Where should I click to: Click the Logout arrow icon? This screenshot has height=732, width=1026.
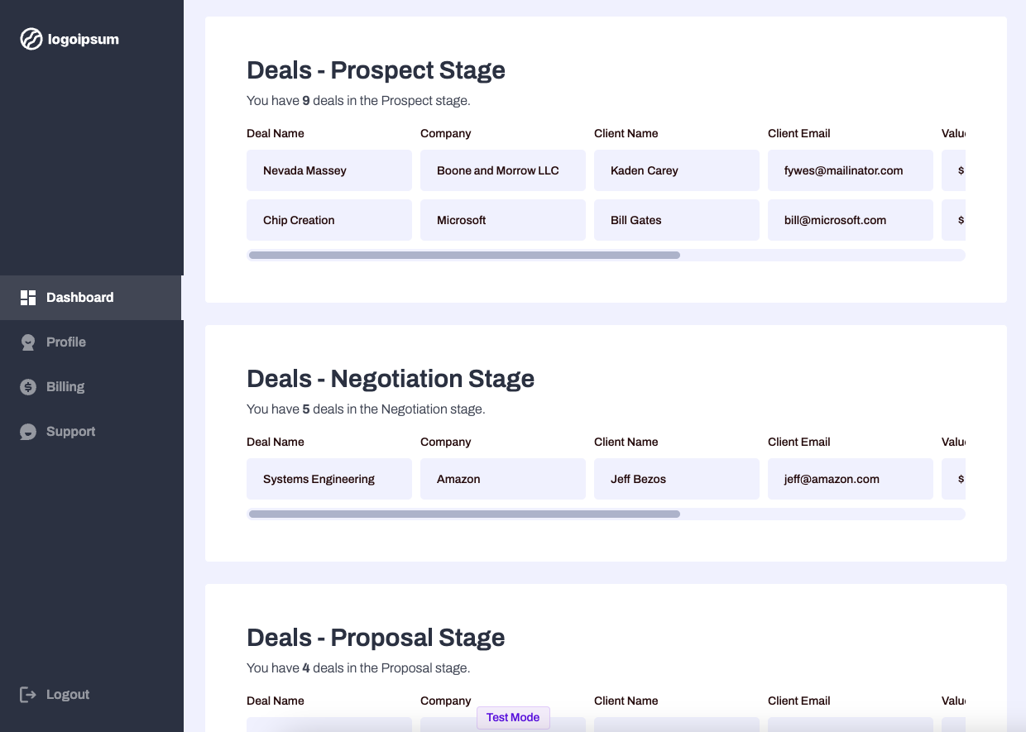pyautogui.click(x=28, y=695)
